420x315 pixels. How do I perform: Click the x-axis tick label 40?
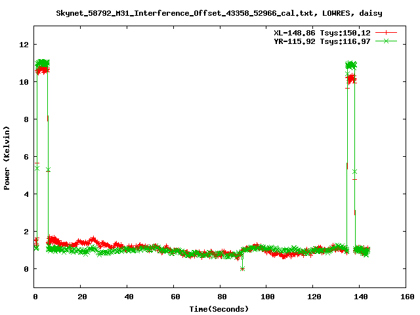[129, 297]
